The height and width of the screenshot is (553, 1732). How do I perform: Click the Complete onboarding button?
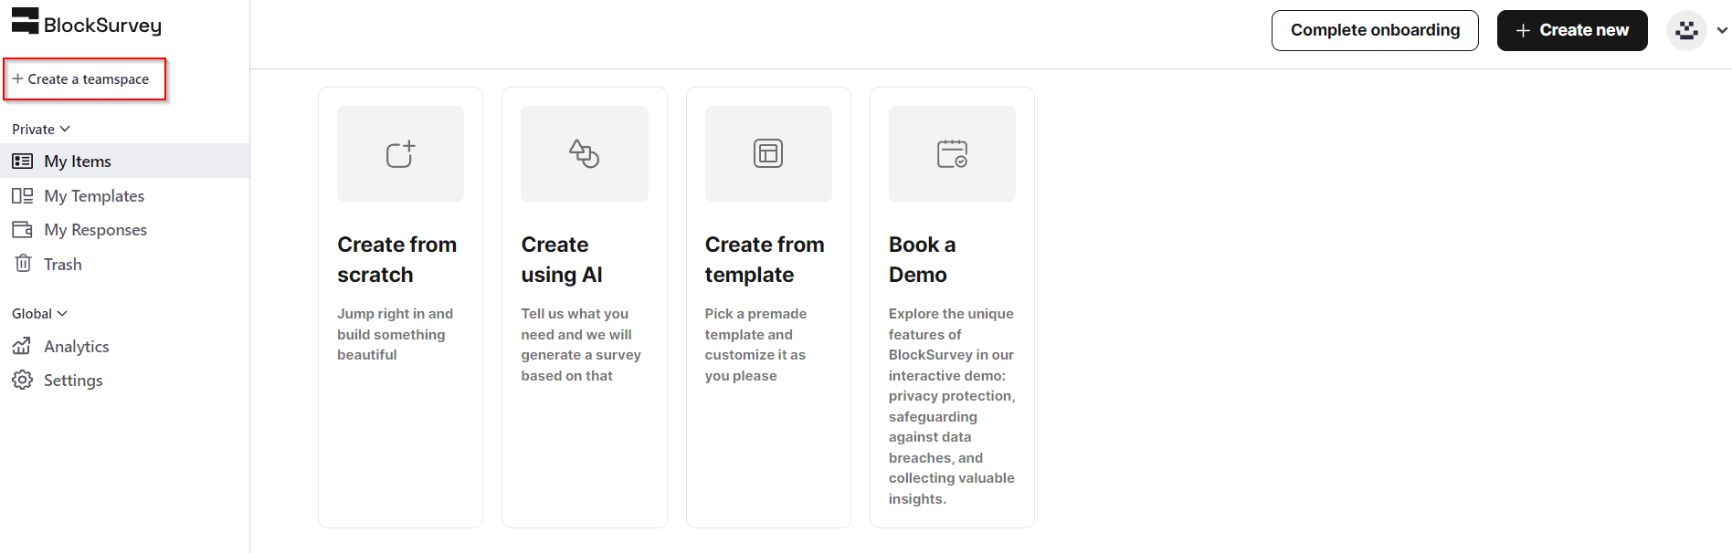pyautogui.click(x=1375, y=30)
